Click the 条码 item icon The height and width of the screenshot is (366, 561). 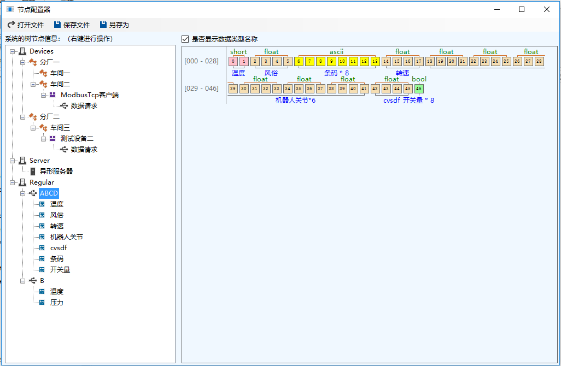(42, 259)
